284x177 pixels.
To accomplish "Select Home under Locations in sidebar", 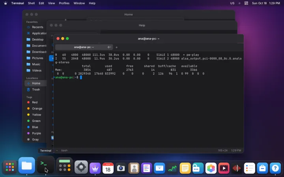I will 35,83.
